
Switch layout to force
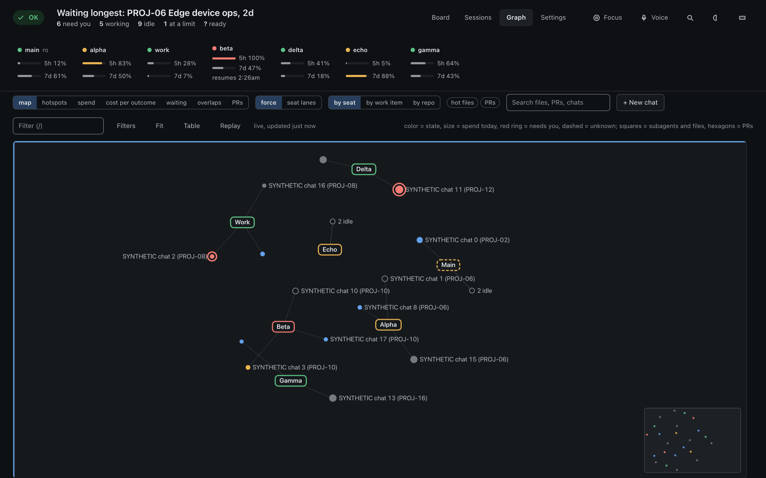(x=268, y=103)
